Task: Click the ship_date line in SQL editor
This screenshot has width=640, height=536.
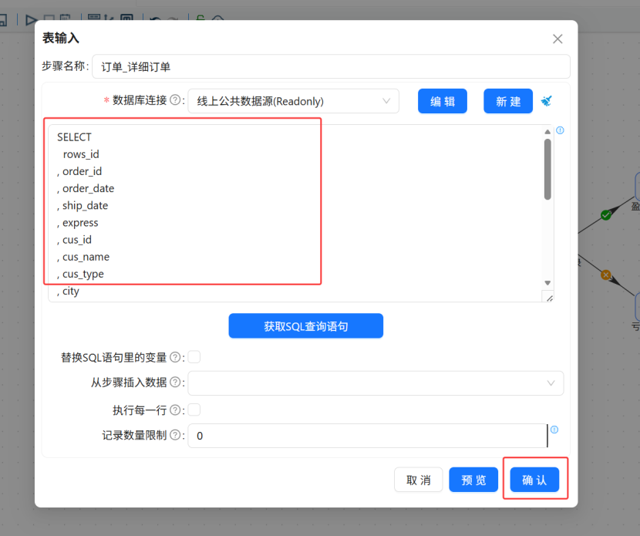Action: point(83,206)
